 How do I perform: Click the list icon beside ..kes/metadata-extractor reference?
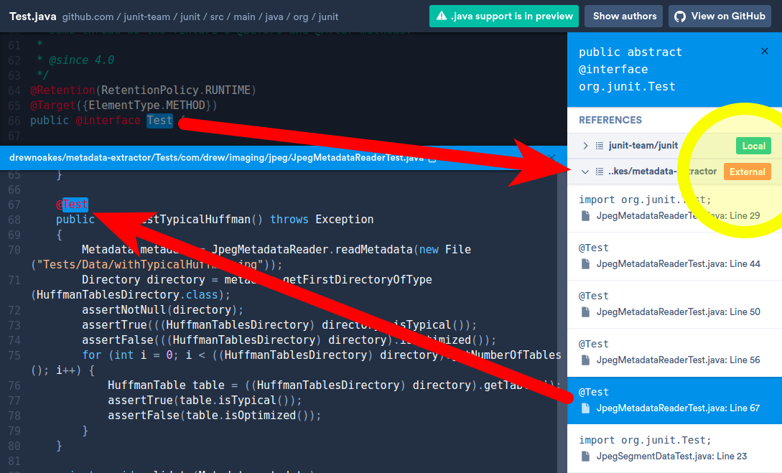click(x=600, y=172)
